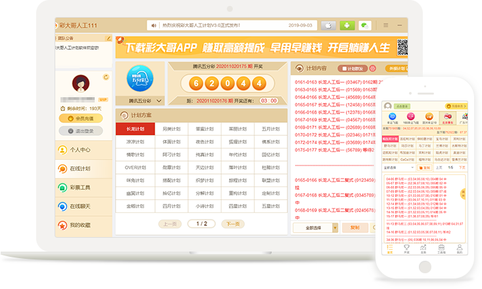The width and height of the screenshot is (482, 289).
Task: Select 长龙计划 plan cell
Action: coord(135,129)
